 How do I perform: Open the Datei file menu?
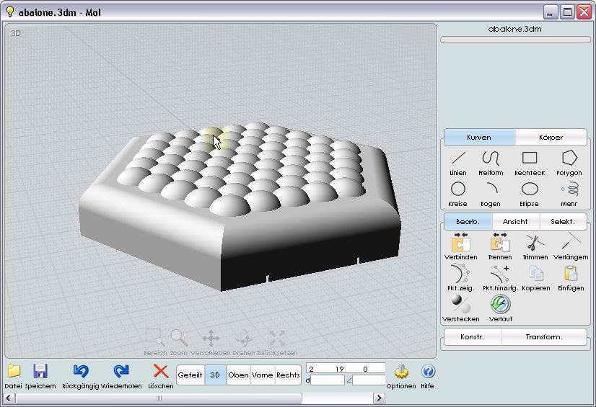(13, 376)
